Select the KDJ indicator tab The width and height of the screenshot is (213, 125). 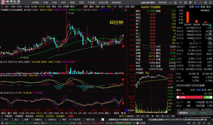point(45,113)
